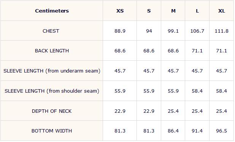Click the bottom width value 96.5
Image resolution: width=235 pixels, height=142 pixels.
pos(222,131)
